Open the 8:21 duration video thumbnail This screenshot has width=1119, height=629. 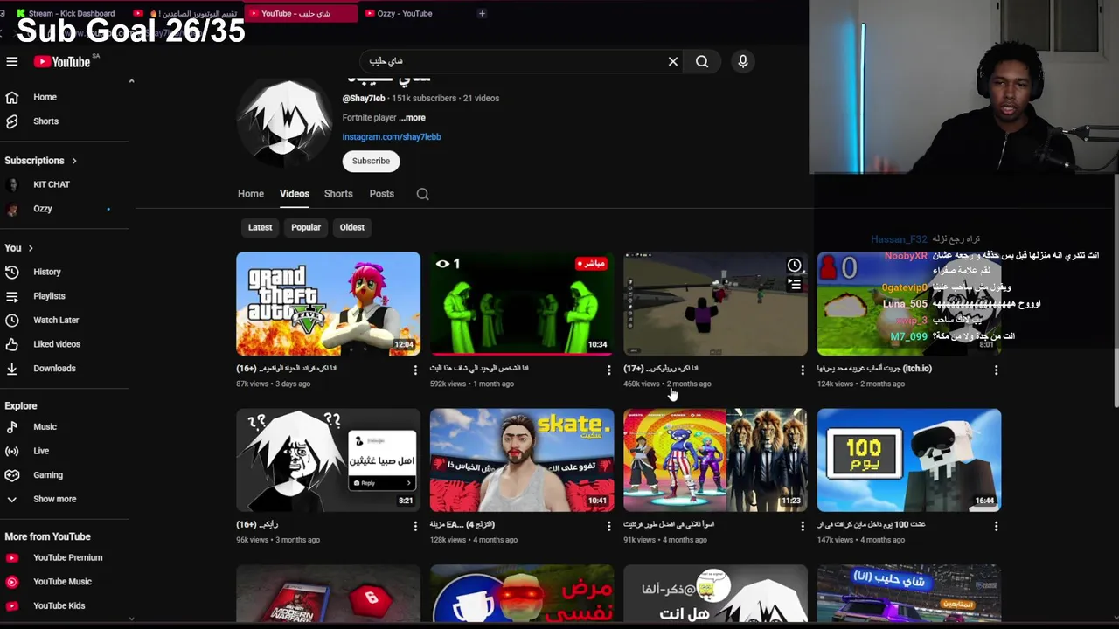[328, 460]
